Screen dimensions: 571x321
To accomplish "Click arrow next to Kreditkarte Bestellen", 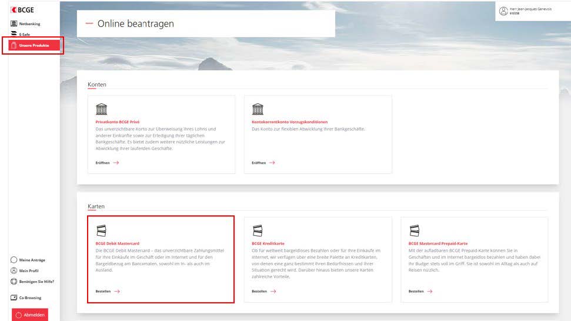I will pyautogui.click(x=273, y=291).
